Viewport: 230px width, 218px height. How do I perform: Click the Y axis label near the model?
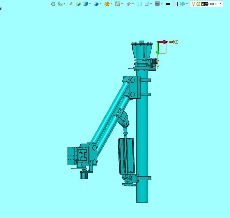[158, 67]
